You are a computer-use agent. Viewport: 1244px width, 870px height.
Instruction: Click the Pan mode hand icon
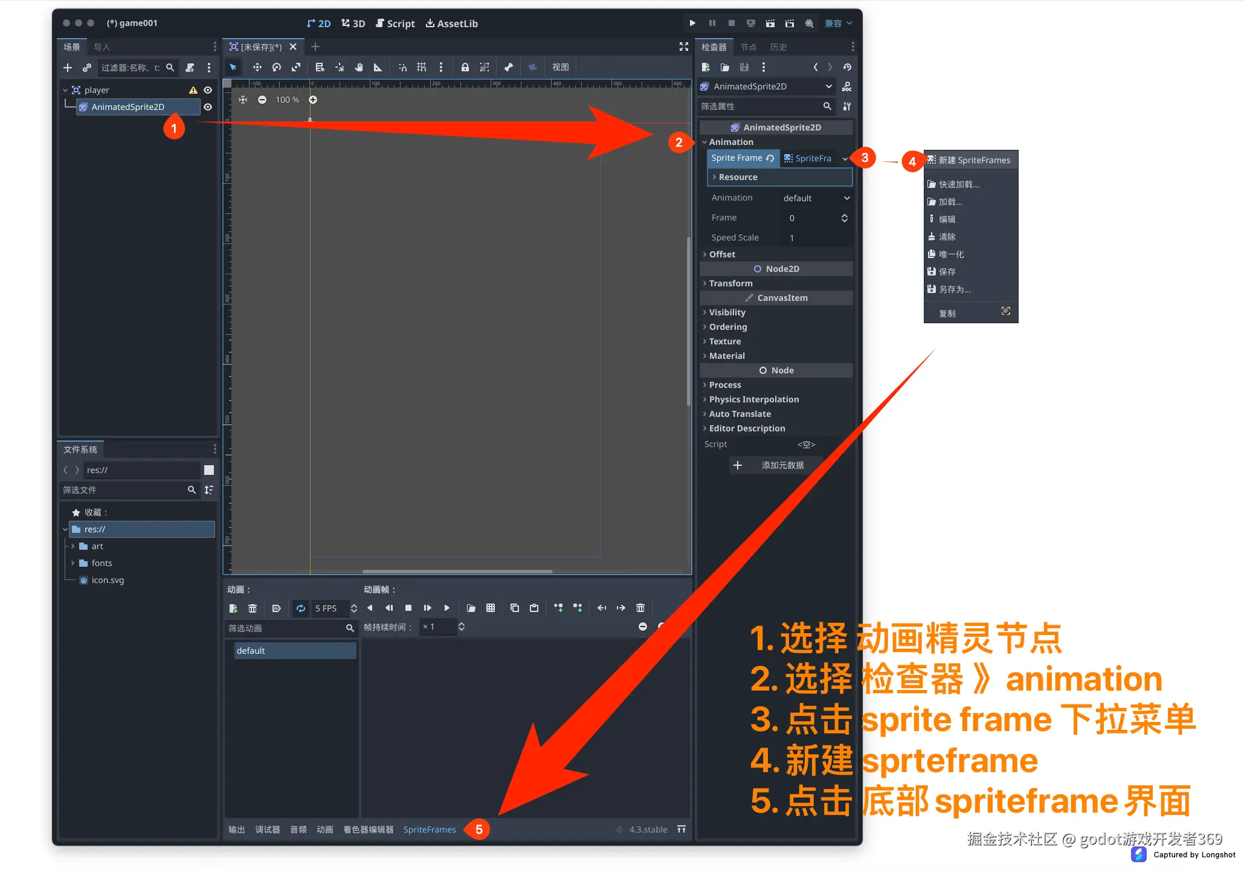(359, 67)
